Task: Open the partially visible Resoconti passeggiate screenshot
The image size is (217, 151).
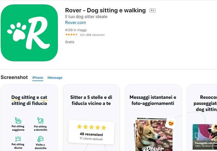Action: [x=202, y=118]
